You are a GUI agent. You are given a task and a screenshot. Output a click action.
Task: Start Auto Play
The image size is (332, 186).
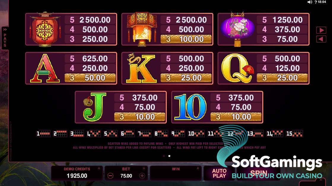click(x=219, y=173)
